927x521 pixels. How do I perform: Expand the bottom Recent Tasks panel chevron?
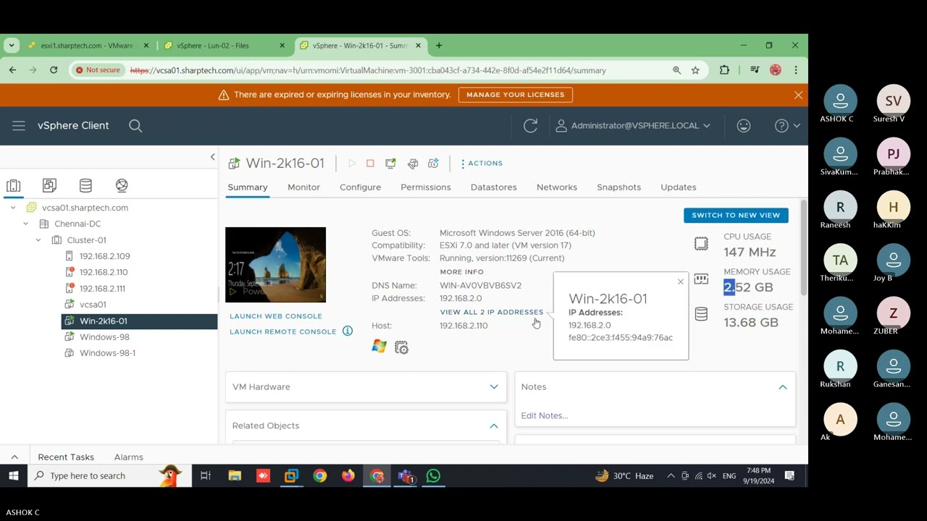14,457
